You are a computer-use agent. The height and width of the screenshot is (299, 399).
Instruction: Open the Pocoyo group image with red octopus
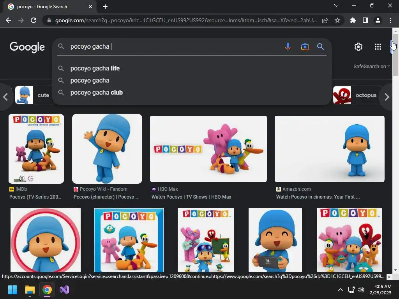(x=349, y=240)
